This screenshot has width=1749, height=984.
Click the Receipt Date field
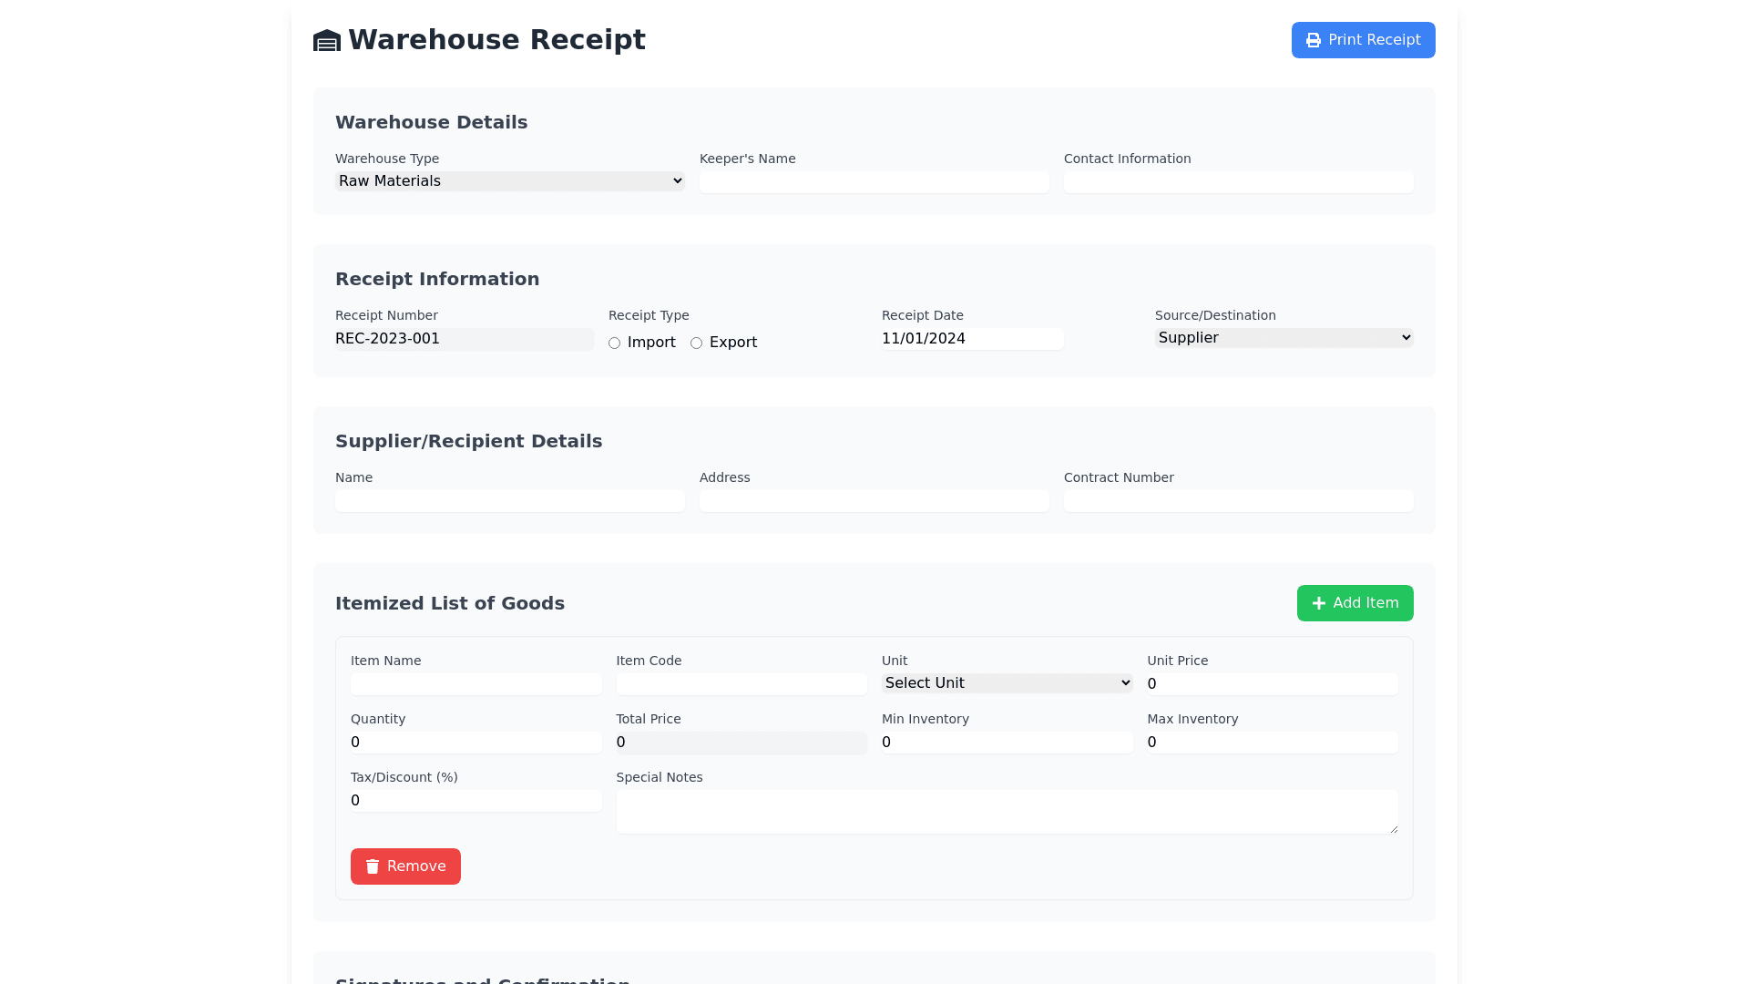click(x=972, y=339)
